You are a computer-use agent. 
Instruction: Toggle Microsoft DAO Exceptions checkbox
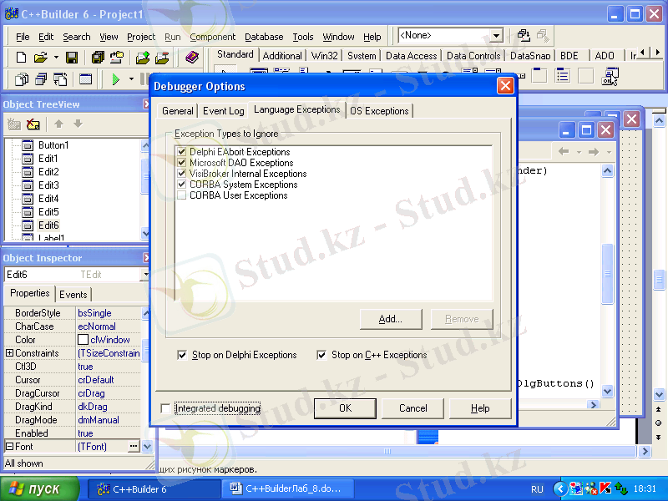182,162
